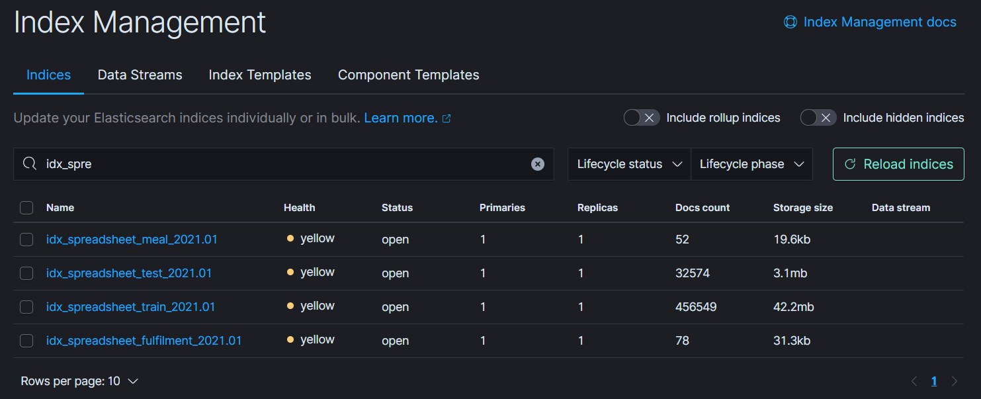Click the search magnifier icon
This screenshot has width=981, height=399.
(x=30, y=164)
